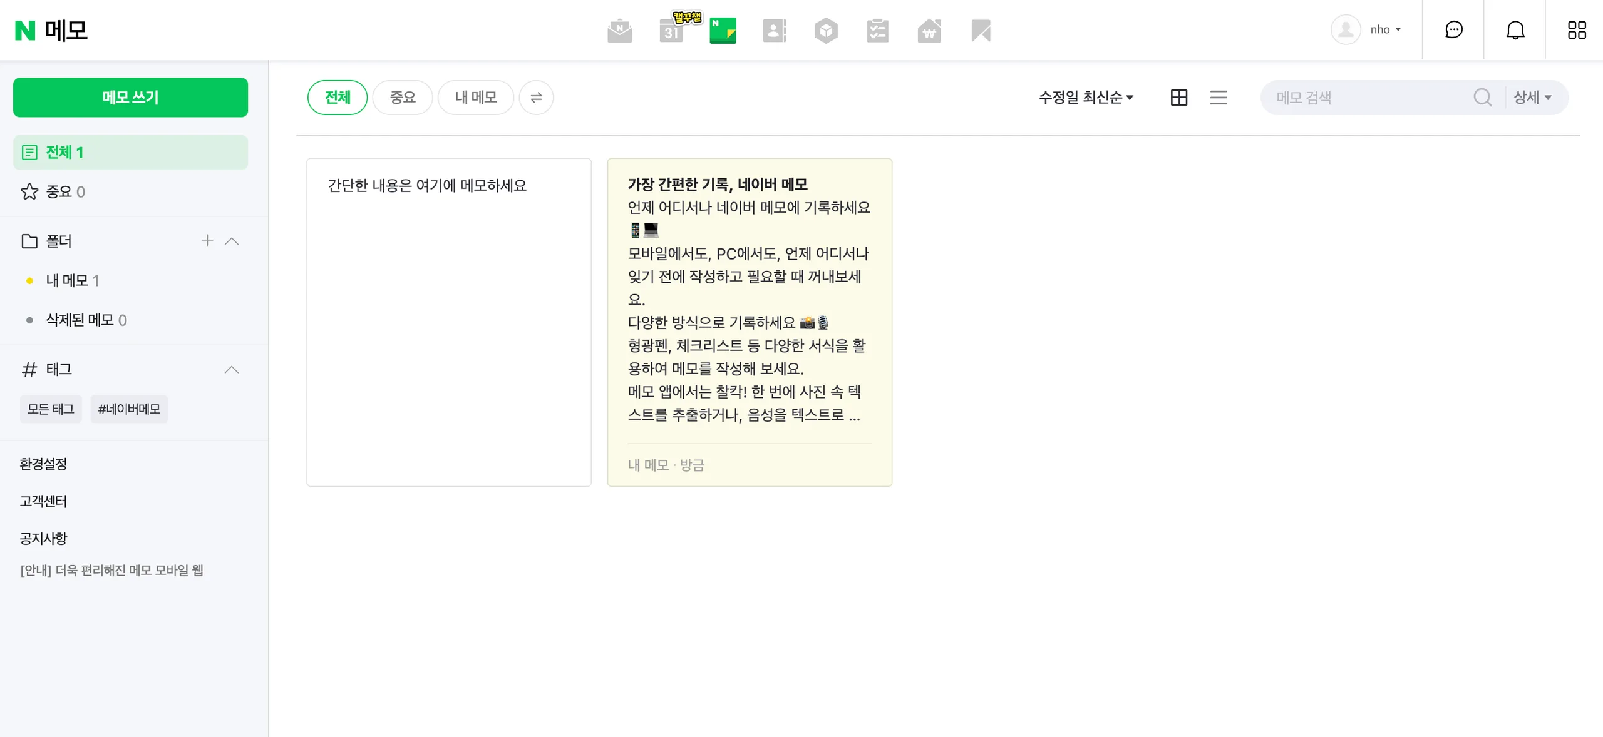Open the household budget won icon
The height and width of the screenshot is (737, 1603).
929,31
